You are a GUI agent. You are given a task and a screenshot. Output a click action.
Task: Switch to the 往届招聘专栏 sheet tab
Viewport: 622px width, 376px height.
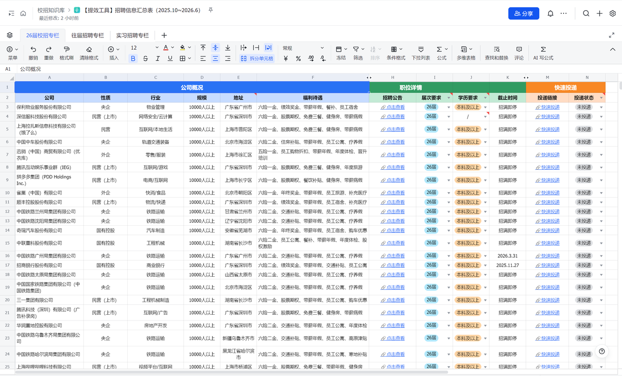(87, 36)
